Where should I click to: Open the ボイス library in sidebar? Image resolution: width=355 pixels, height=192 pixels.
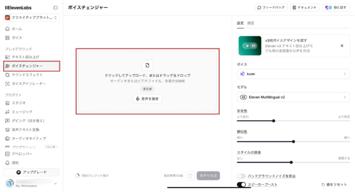[x=16, y=38]
